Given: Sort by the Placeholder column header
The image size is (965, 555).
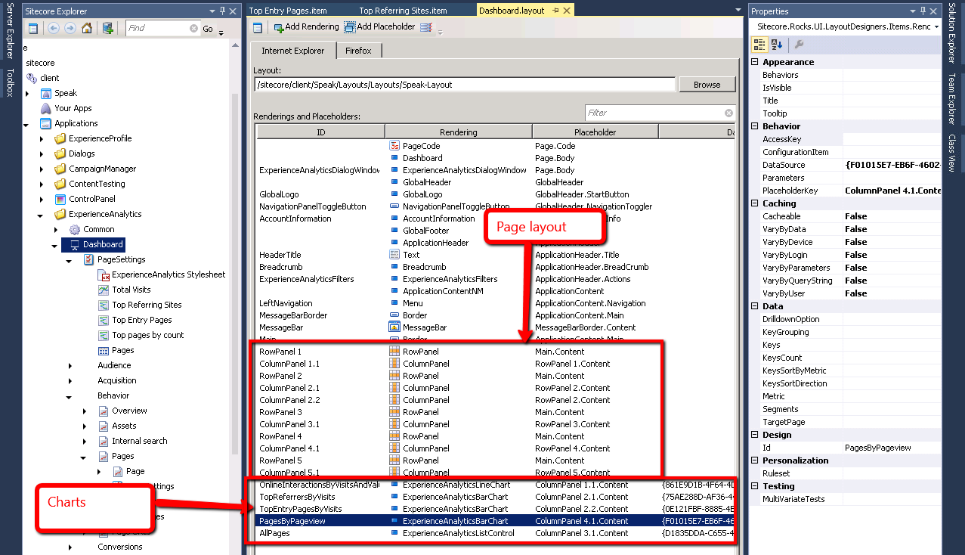Looking at the screenshot, I should (595, 132).
